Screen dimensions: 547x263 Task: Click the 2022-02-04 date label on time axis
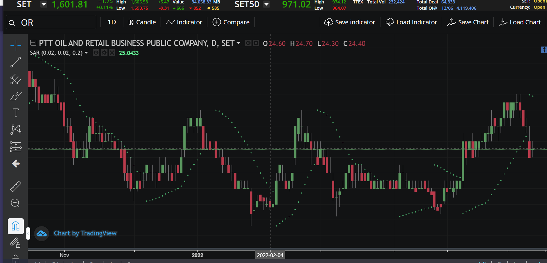pyautogui.click(x=270, y=255)
